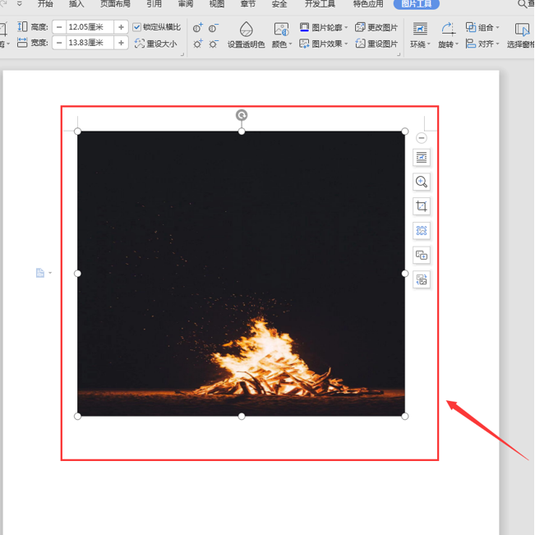The height and width of the screenshot is (535, 535).
Task: Expand the quick access toolbar dropdown arrow
Action: [20, 4]
